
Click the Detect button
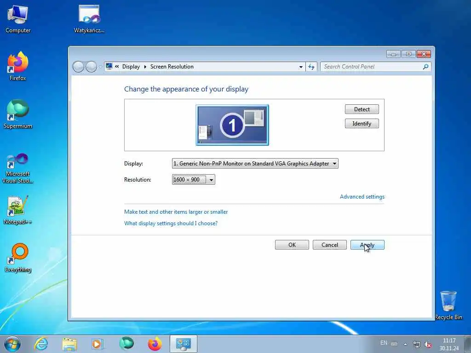click(x=362, y=109)
